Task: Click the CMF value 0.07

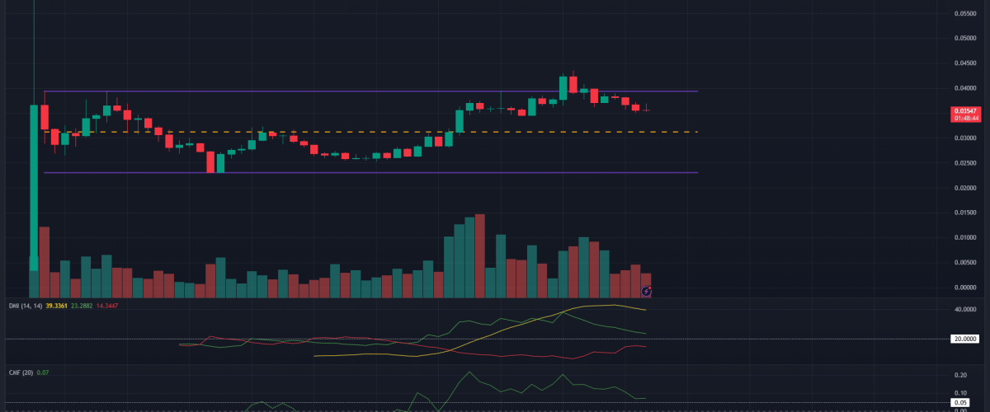Action: click(x=45, y=372)
